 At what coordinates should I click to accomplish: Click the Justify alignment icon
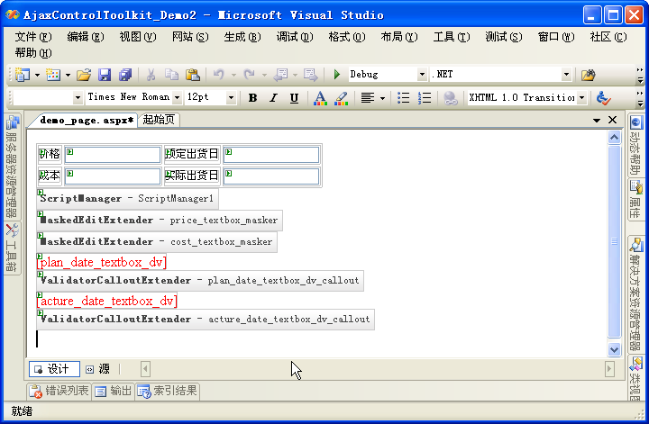[x=368, y=98]
